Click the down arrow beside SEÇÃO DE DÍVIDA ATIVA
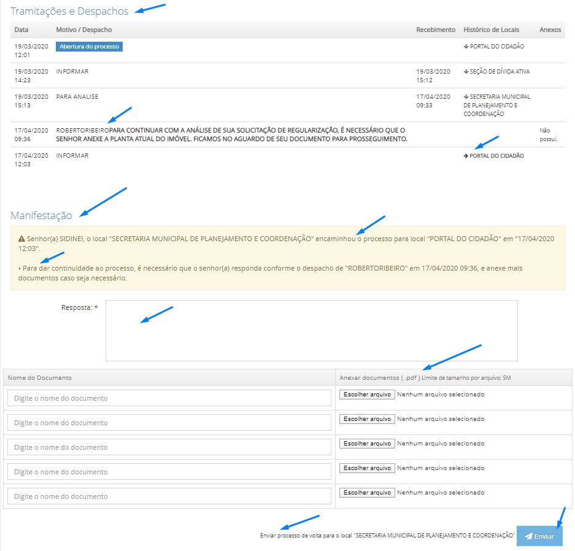The image size is (575, 551). tap(466, 72)
